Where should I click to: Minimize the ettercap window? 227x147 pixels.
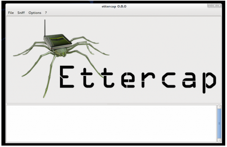210,6
